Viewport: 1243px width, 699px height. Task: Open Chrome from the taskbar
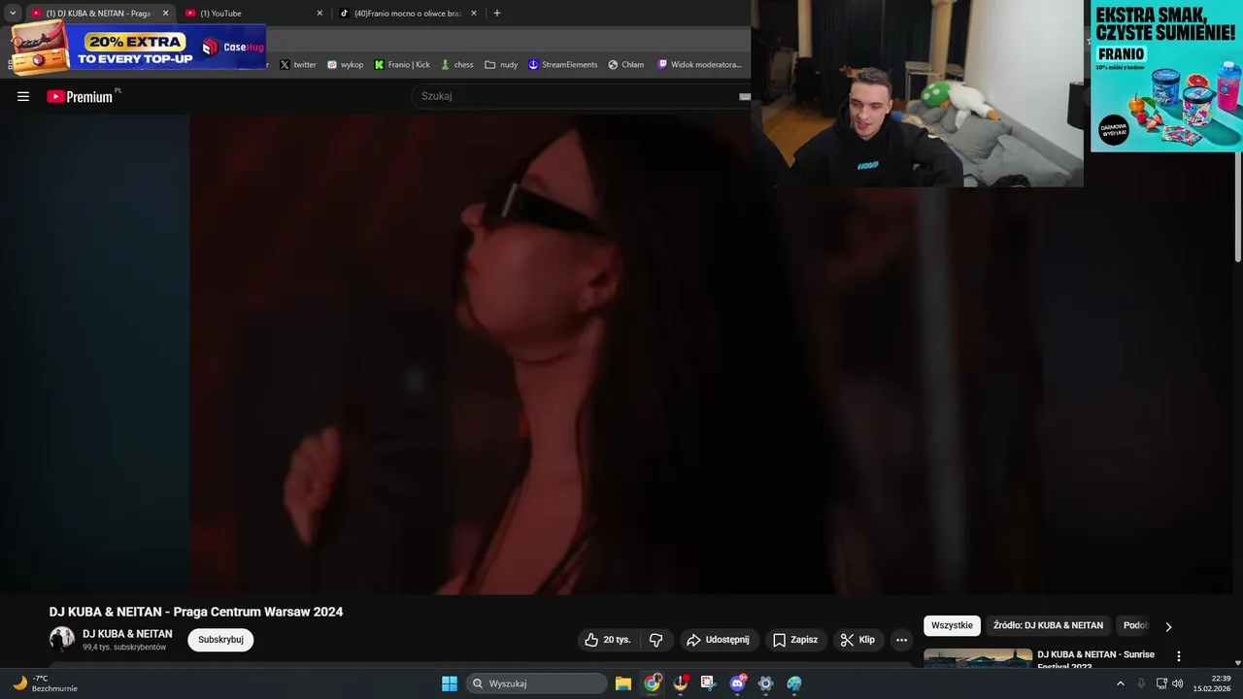click(652, 683)
